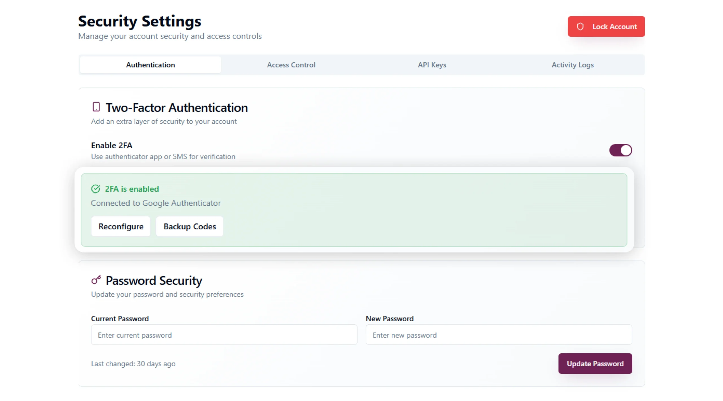Open Backup Codes
Image resolution: width=723 pixels, height=401 pixels.
190,227
